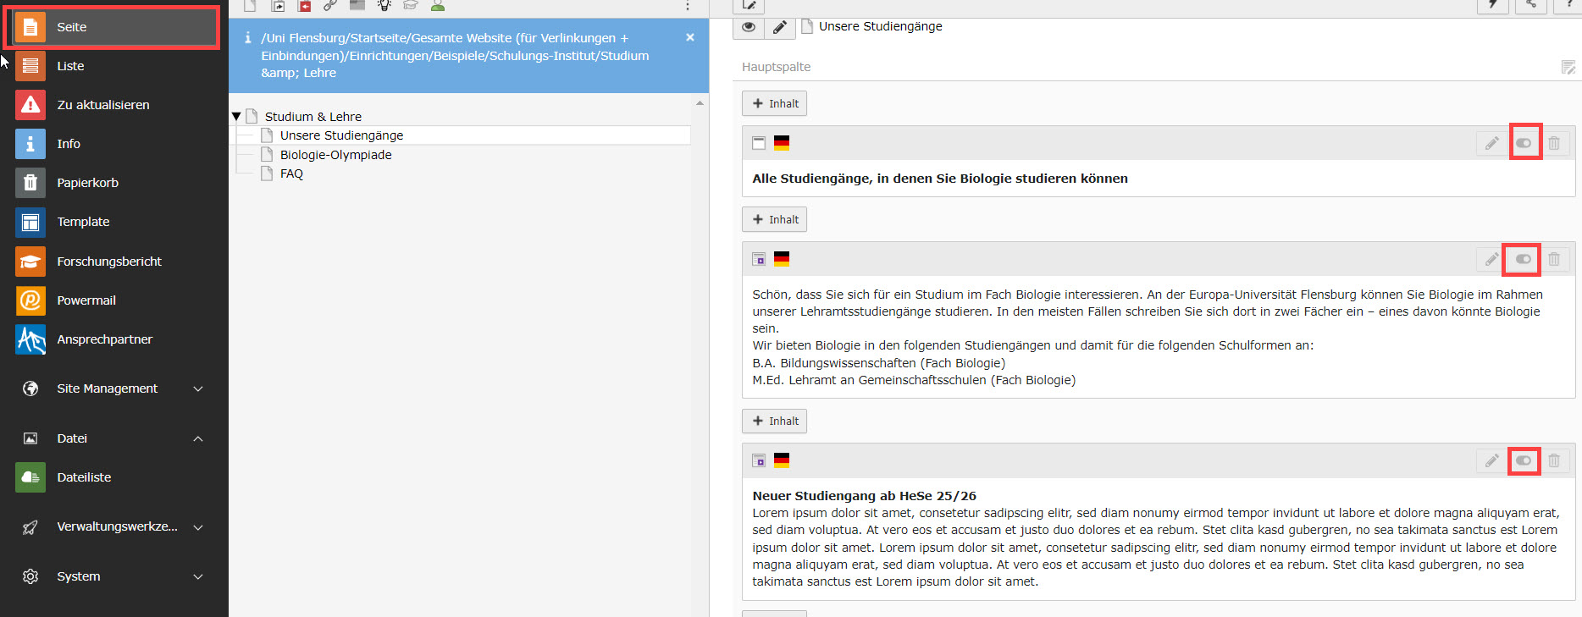Select Biologie-Olympiade page in tree
Image resolution: width=1582 pixels, height=617 pixels.
335,155
